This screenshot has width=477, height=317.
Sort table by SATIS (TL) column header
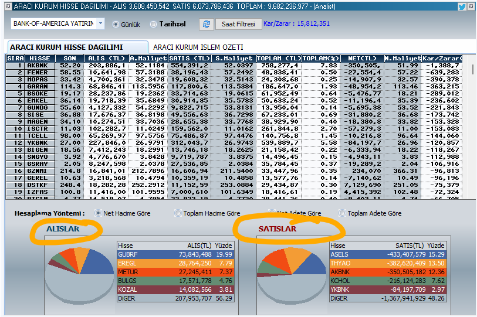coord(190,59)
